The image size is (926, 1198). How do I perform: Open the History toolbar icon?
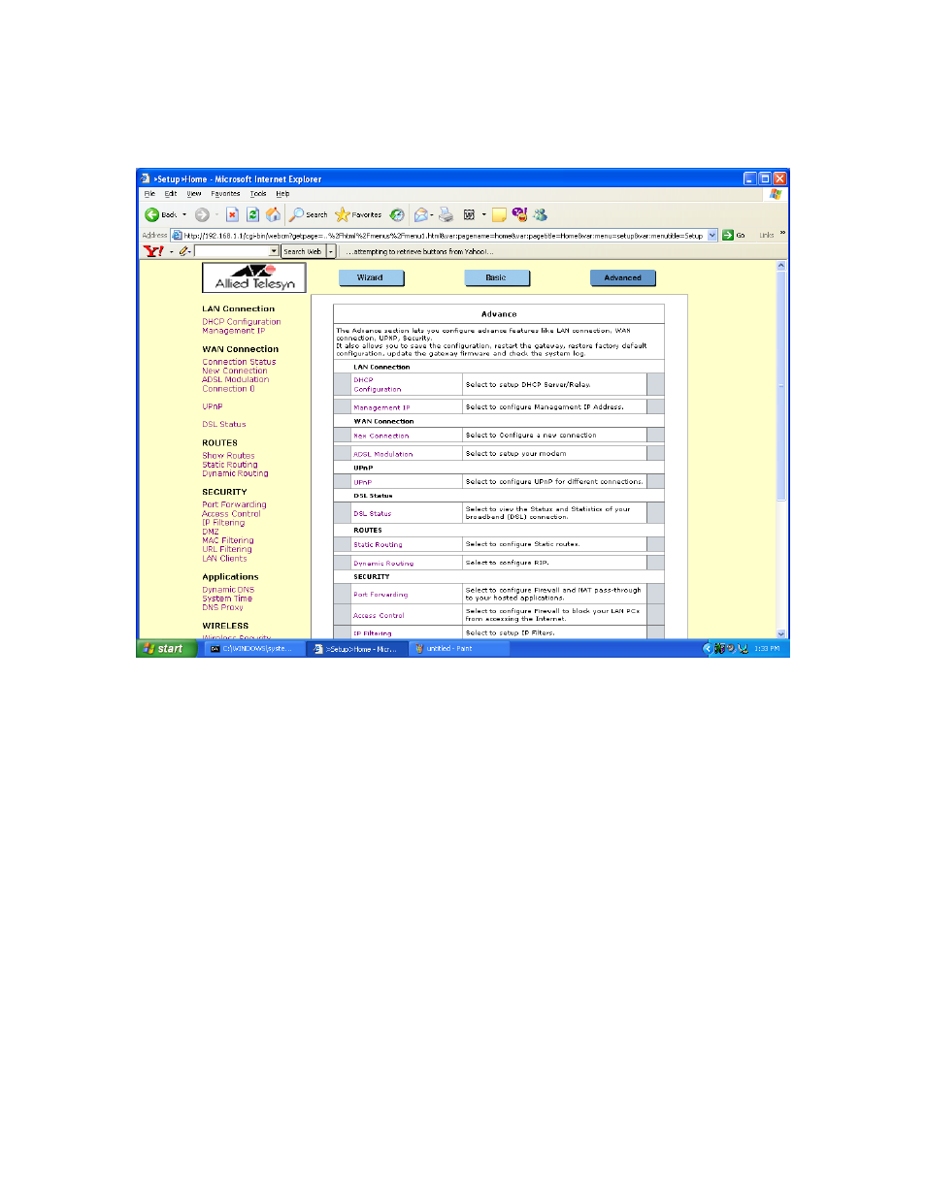click(x=397, y=214)
